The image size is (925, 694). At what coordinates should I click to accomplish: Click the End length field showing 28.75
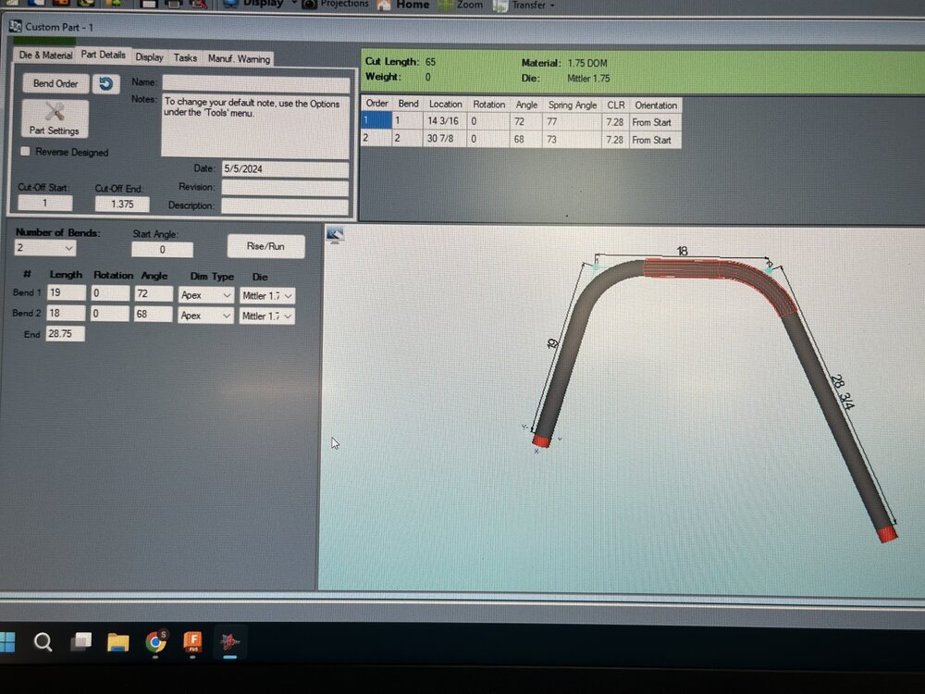(x=65, y=333)
